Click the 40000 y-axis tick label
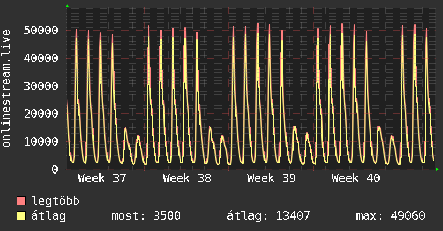This screenshot has width=443, height=231. [x=41, y=58]
